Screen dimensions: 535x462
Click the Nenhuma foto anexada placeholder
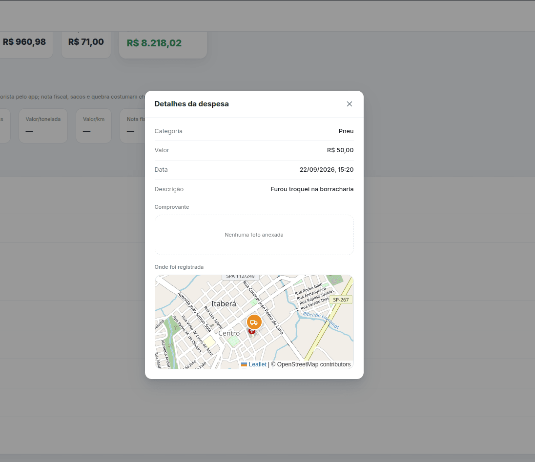click(x=254, y=235)
